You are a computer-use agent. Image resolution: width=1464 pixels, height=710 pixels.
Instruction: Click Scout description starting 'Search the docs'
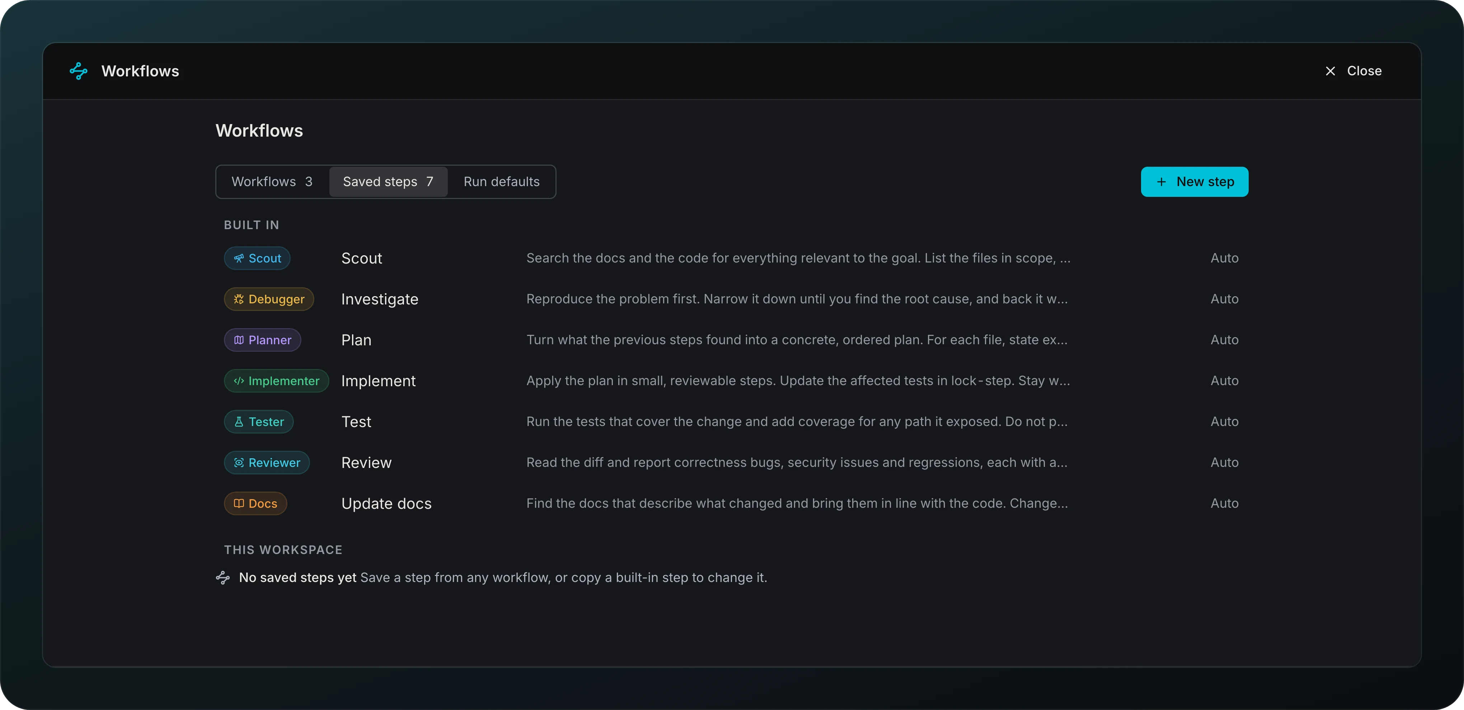coord(798,259)
